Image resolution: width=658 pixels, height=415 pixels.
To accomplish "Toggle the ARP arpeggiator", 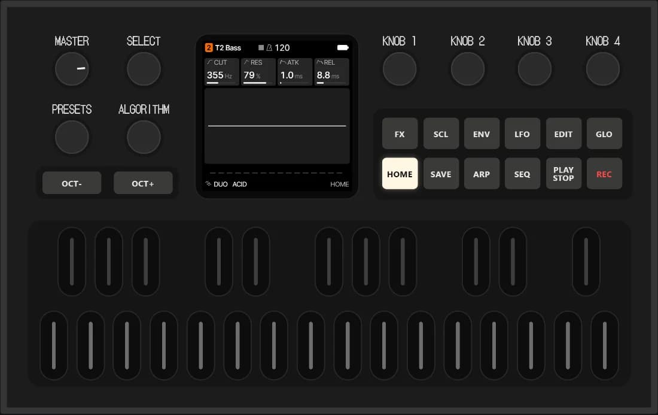I will click(x=482, y=174).
